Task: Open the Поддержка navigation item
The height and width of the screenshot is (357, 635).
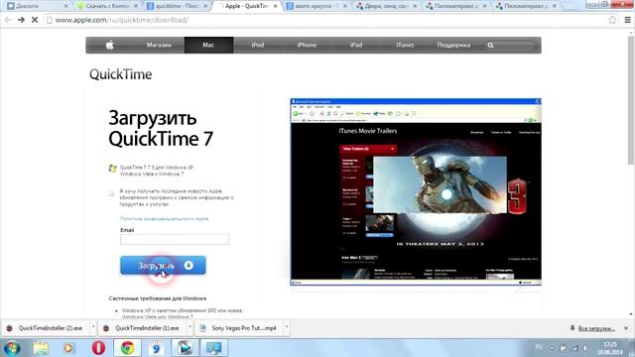Action: (x=453, y=45)
